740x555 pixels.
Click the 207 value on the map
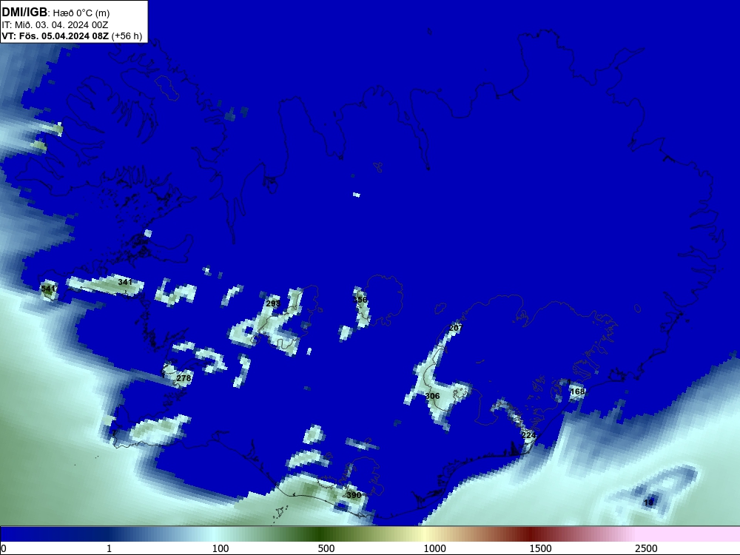[456, 328]
